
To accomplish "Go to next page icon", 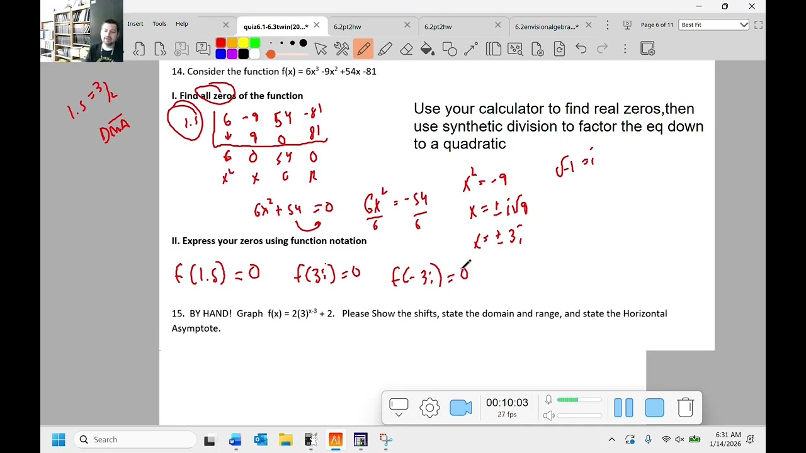I will [160, 49].
